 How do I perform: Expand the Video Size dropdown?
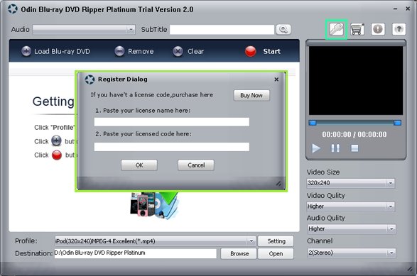click(x=350, y=183)
